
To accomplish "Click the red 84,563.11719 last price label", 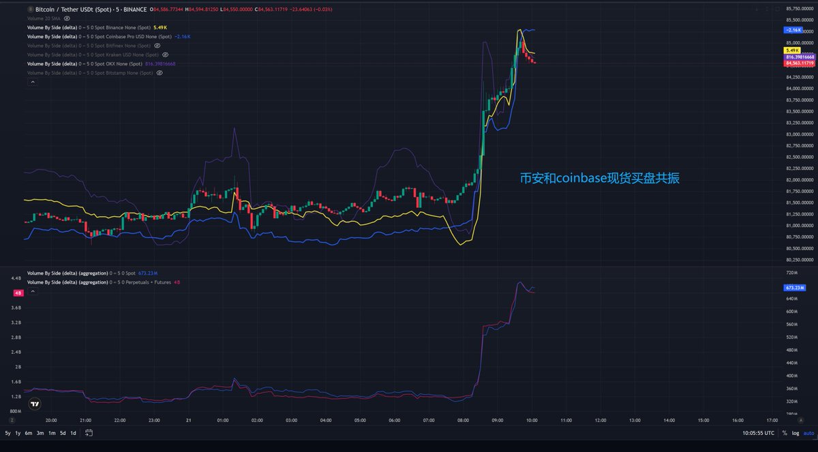I will [800, 63].
